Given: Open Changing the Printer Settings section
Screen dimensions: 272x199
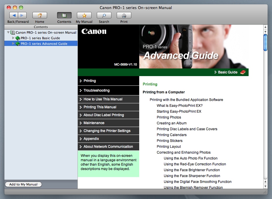Looking at the screenshot, I should 107,131.
